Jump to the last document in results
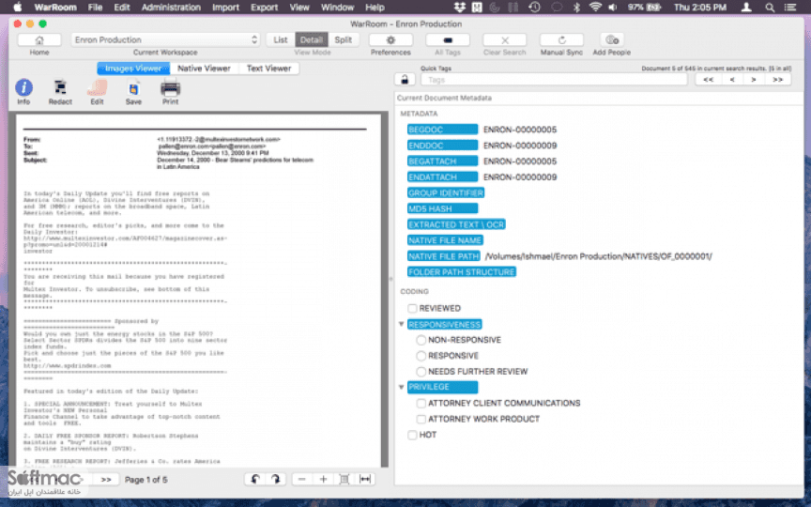The width and height of the screenshot is (811, 507). click(777, 80)
